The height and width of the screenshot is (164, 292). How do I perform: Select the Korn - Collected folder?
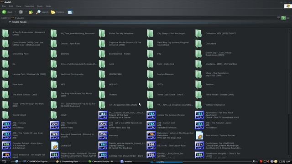[150, 64]
